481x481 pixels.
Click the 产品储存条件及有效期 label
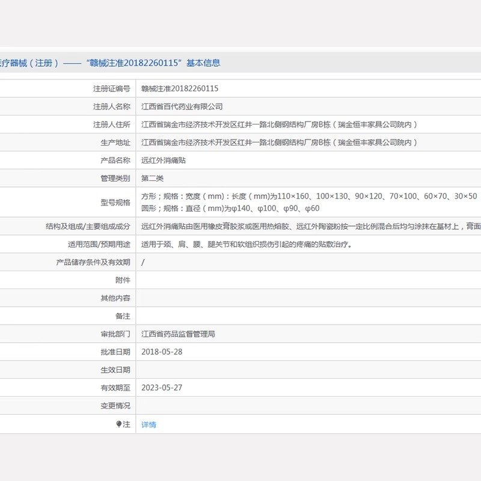tap(93, 262)
